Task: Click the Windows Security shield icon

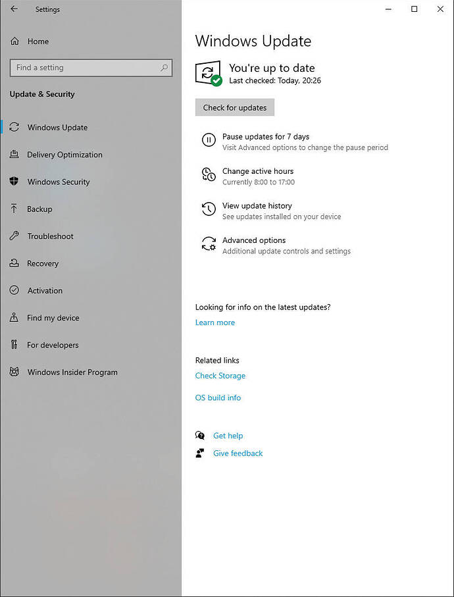Action: 14,182
